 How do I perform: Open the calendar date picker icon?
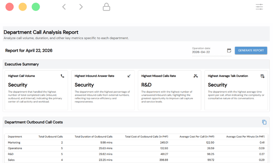tap(229, 51)
